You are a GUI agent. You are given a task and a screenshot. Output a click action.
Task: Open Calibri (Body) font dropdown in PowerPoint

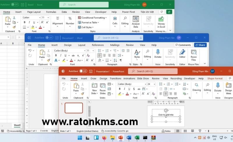[x=145, y=84]
